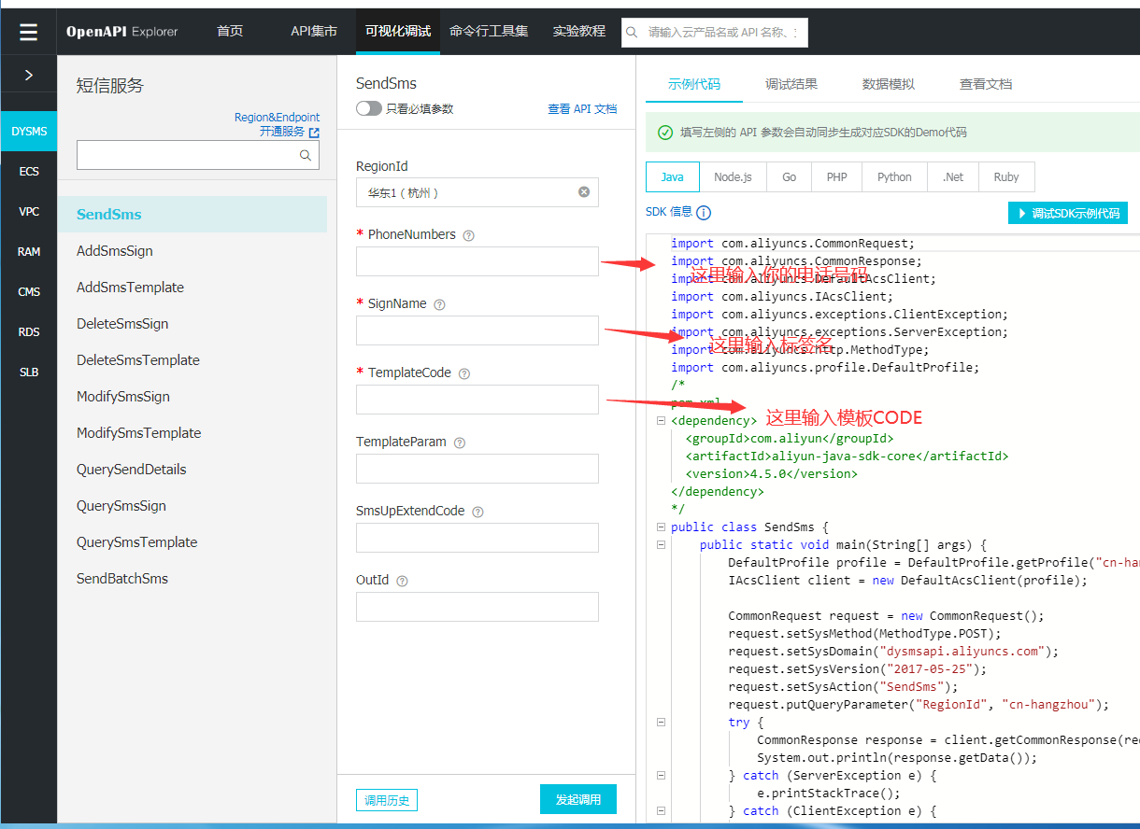Collapse the ServerException catch block
1140x829 pixels.
tap(661, 775)
